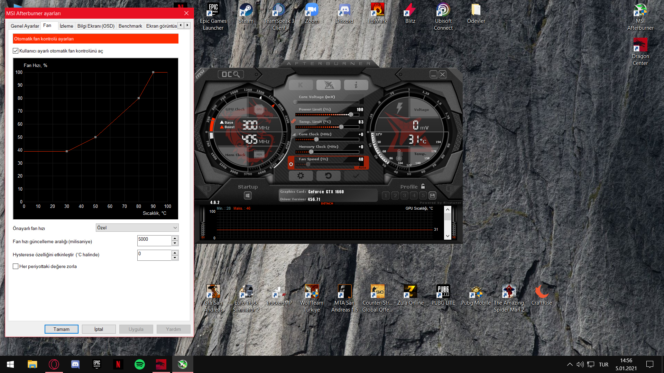Viewport: 664px width, 373px height.
Task: Click the Kombustor K button
Action: 301,85
